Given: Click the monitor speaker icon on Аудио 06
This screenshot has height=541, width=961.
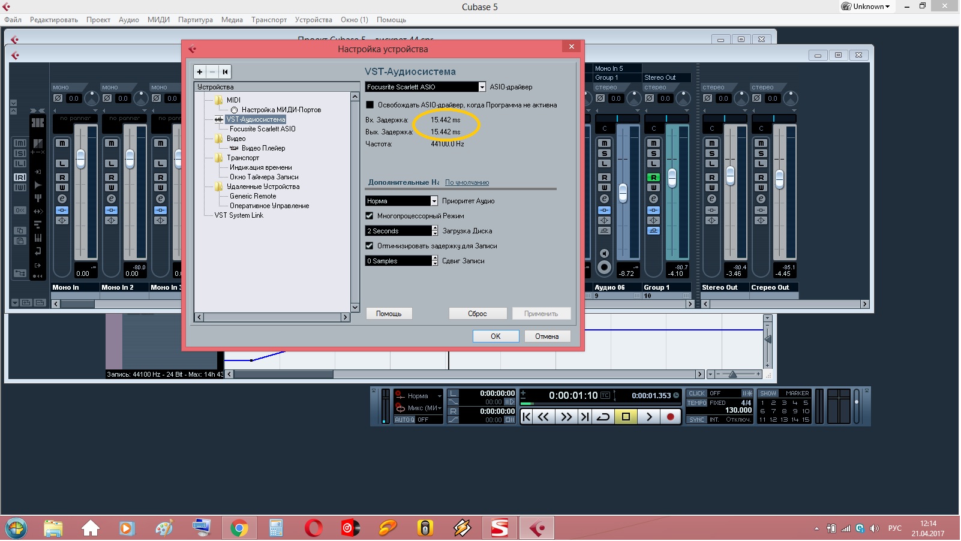Looking at the screenshot, I should coord(604,253).
